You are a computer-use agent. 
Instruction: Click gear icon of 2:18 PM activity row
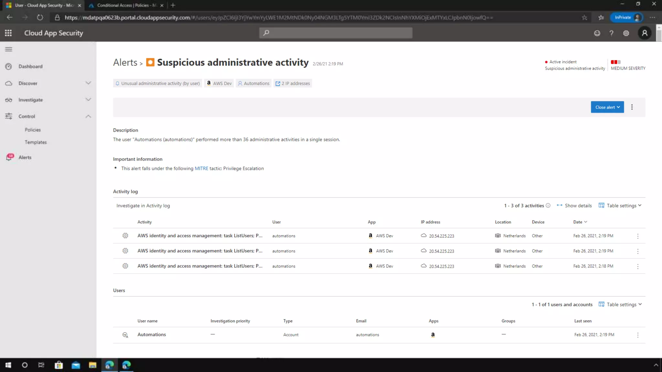point(125,266)
